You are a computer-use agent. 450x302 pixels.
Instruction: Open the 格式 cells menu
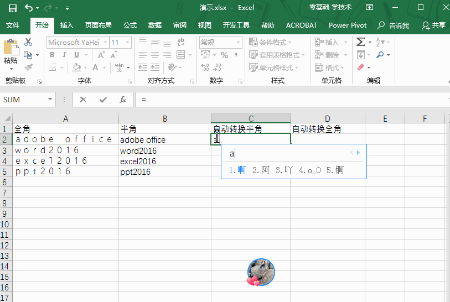[x=329, y=67]
